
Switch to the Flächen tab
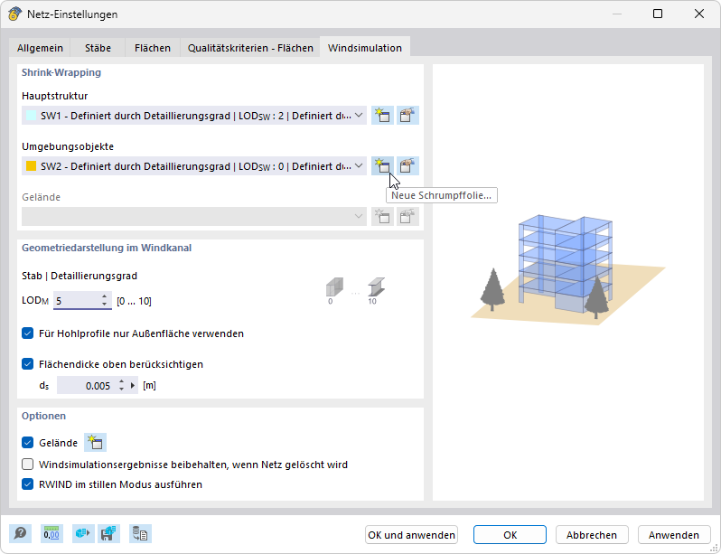click(x=153, y=48)
